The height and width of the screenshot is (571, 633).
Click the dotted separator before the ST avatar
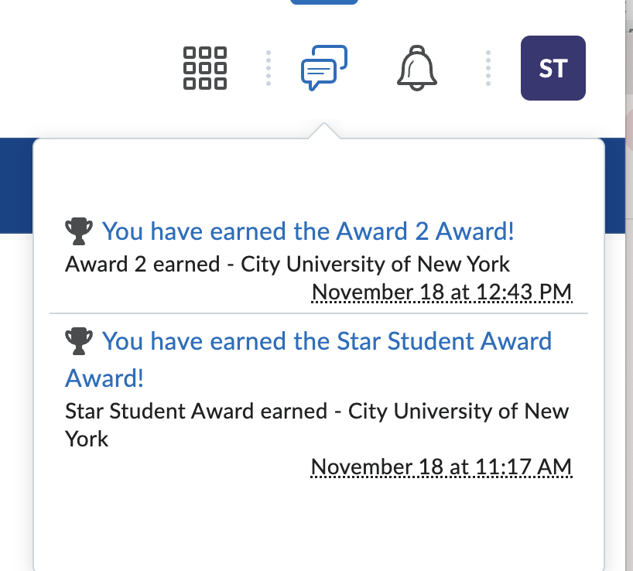click(488, 68)
